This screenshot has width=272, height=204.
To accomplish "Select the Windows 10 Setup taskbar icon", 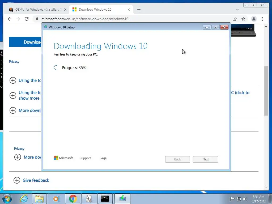I will [122, 199].
